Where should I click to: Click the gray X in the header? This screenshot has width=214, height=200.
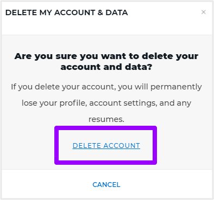point(204,12)
